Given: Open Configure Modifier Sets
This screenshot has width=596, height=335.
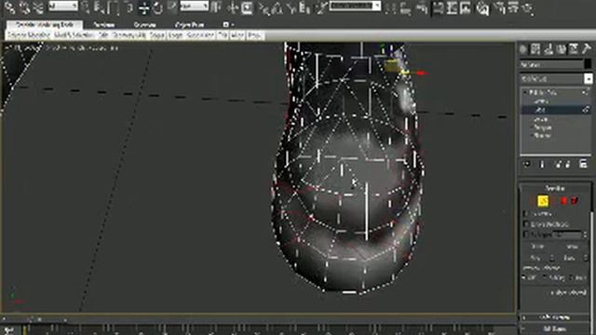Looking at the screenshot, I should [x=584, y=164].
